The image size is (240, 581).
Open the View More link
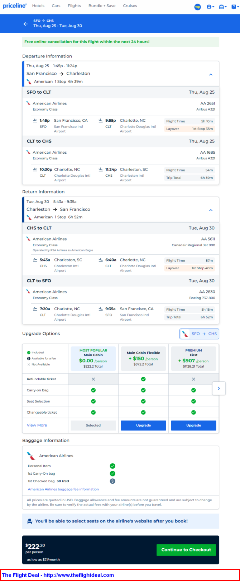37,425
